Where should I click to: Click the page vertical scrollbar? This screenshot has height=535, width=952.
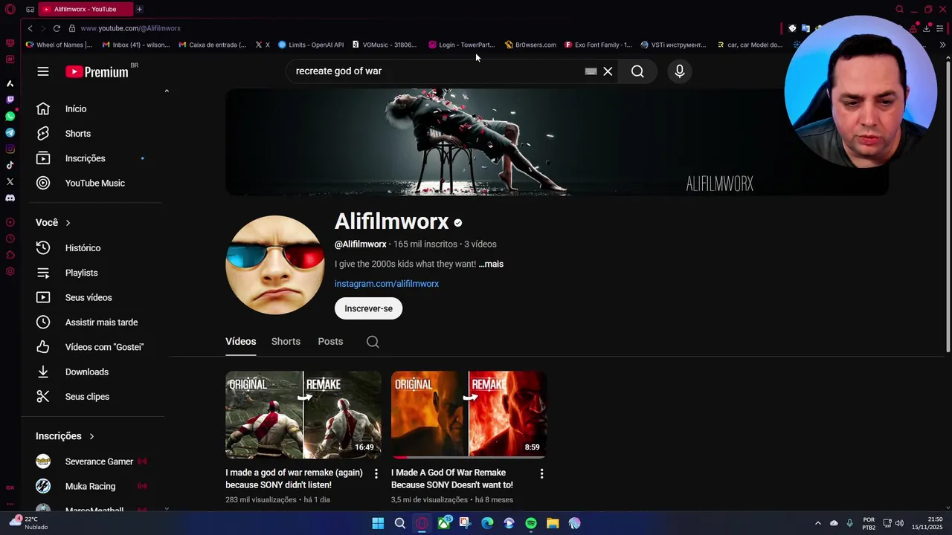coord(948,208)
